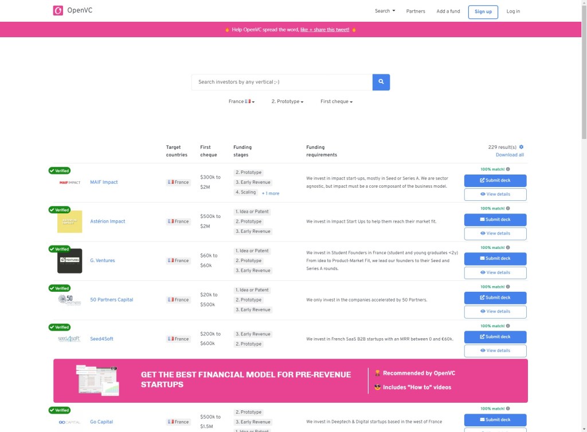Click the fire emoji in the pink banner
587x432 pixels.
click(228, 29)
